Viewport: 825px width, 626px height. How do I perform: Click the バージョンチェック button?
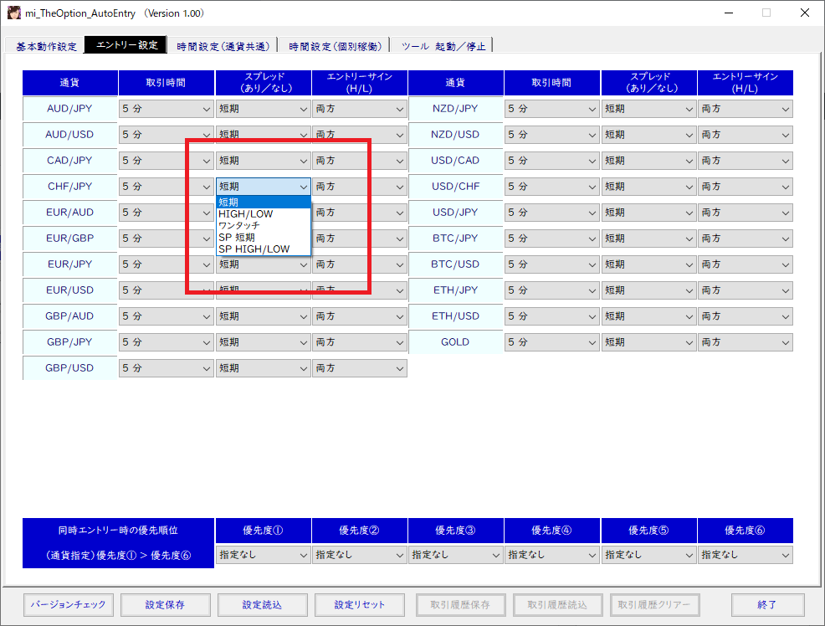point(68,604)
